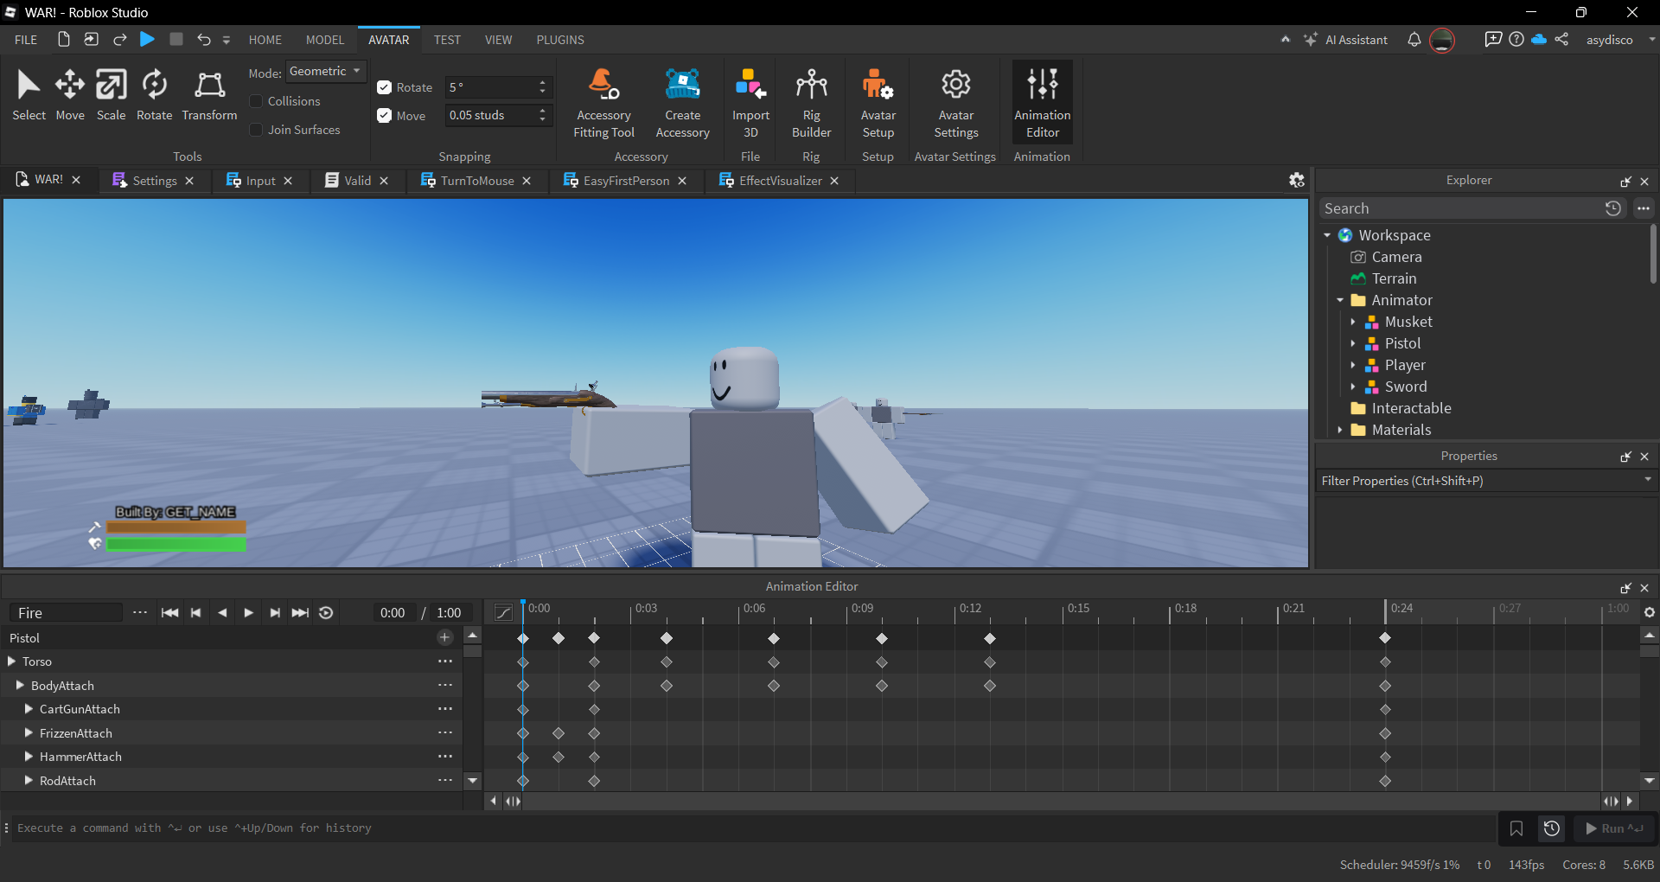1660x882 pixels.
Task: Activate the Scale tool
Action: [x=111, y=95]
